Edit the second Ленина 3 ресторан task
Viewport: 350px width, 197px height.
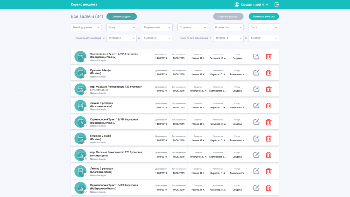tap(256, 171)
